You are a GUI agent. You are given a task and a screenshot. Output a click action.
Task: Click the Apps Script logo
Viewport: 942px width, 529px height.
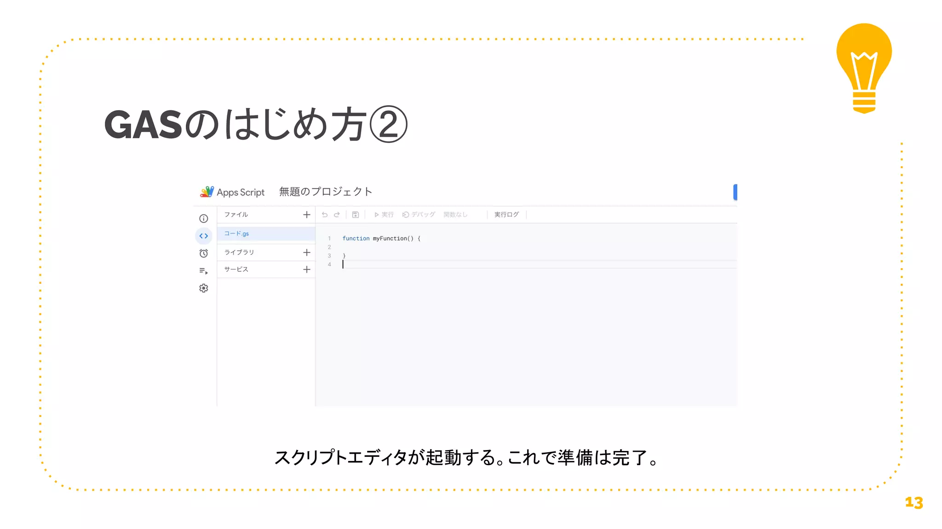tap(207, 192)
